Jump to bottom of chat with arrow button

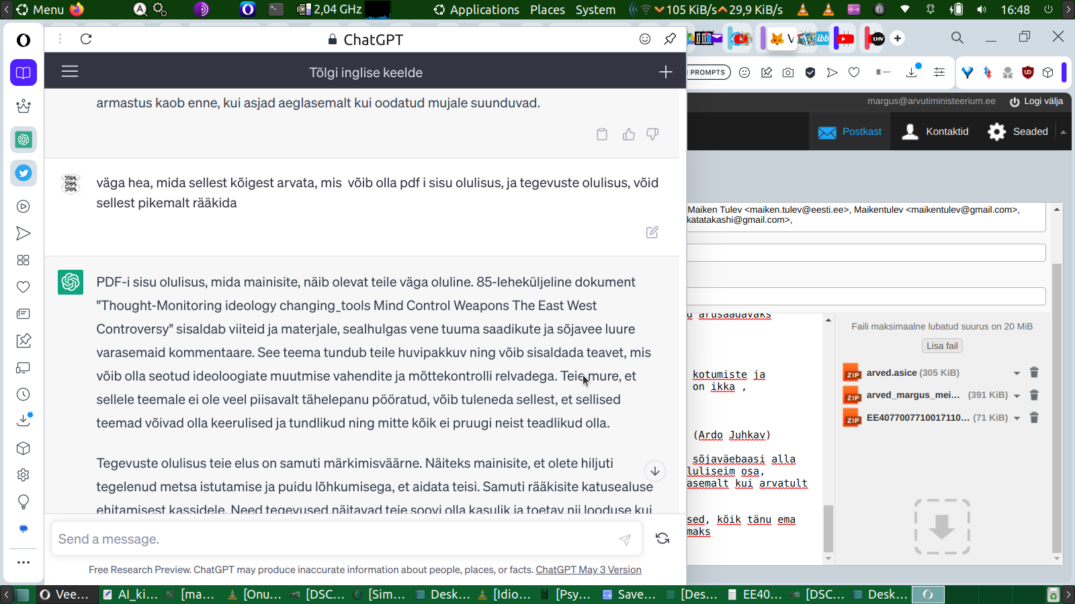click(655, 471)
